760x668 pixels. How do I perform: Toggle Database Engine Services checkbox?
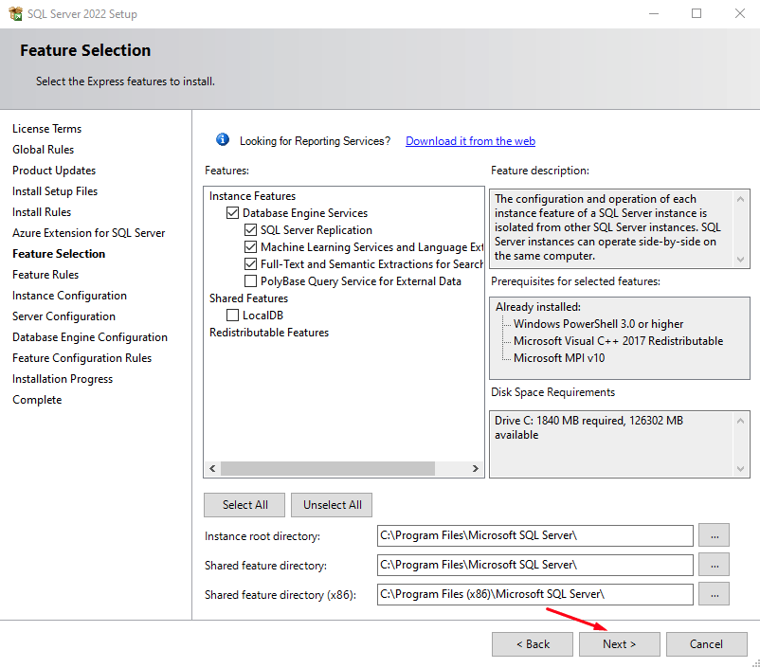(x=233, y=213)
